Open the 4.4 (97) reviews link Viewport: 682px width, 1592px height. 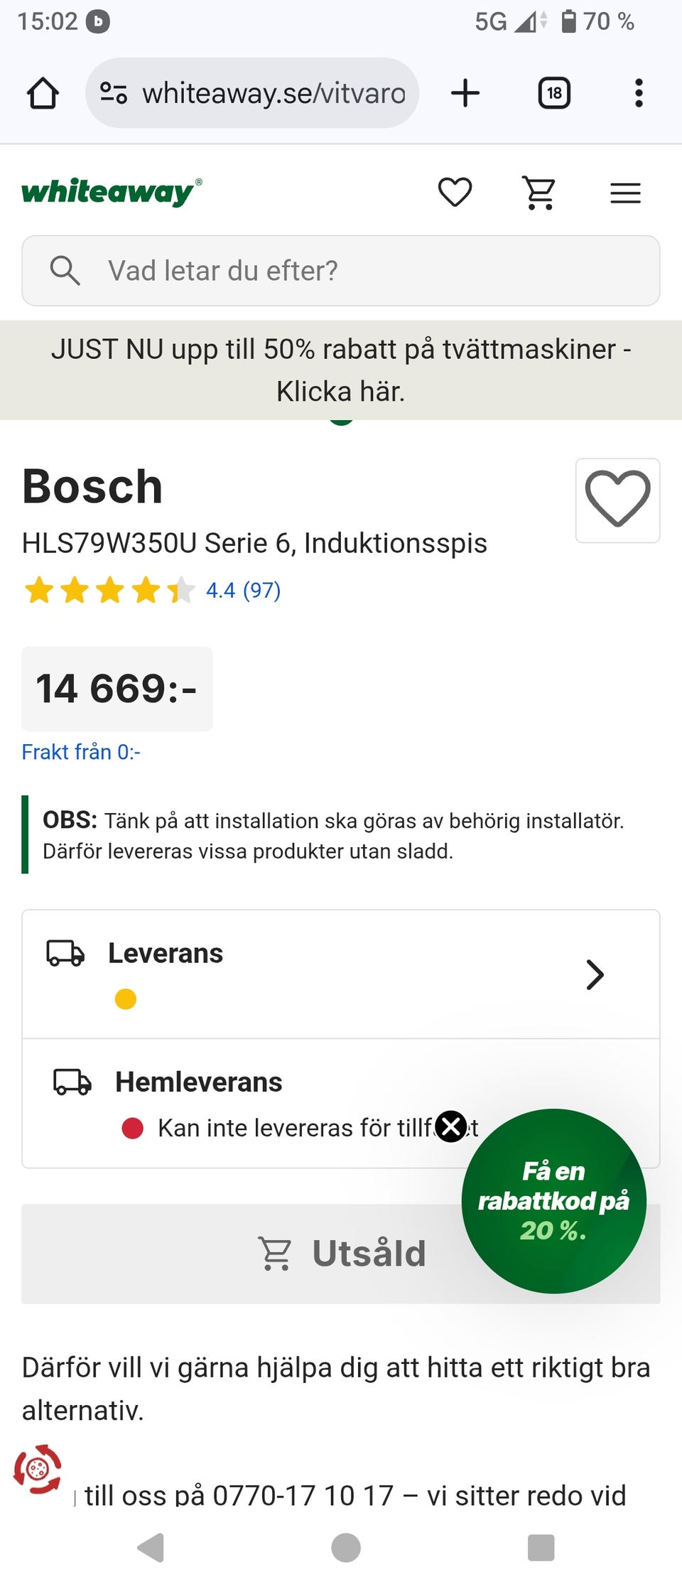pyautogui.click(x=243, y=590)
